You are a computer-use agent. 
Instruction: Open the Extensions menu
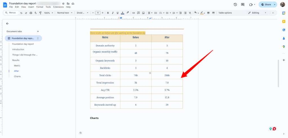click(x=58, y=7)
